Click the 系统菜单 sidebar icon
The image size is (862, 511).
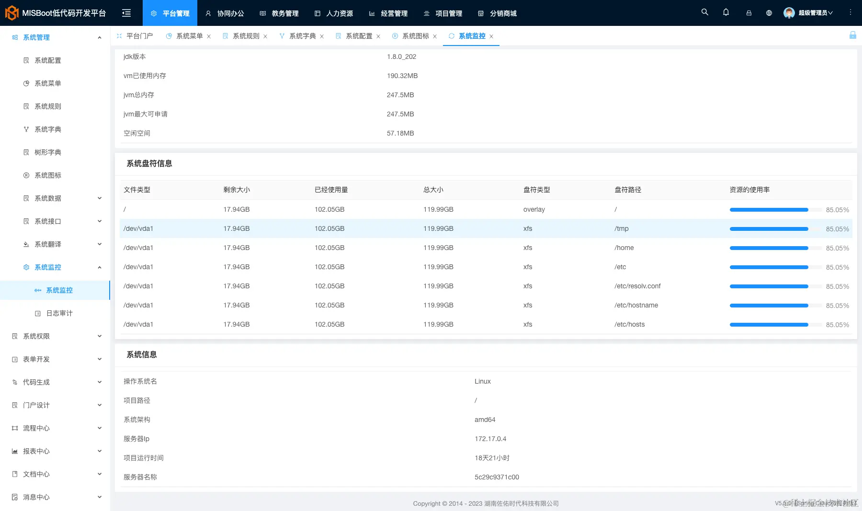click(x=26, y=83)
